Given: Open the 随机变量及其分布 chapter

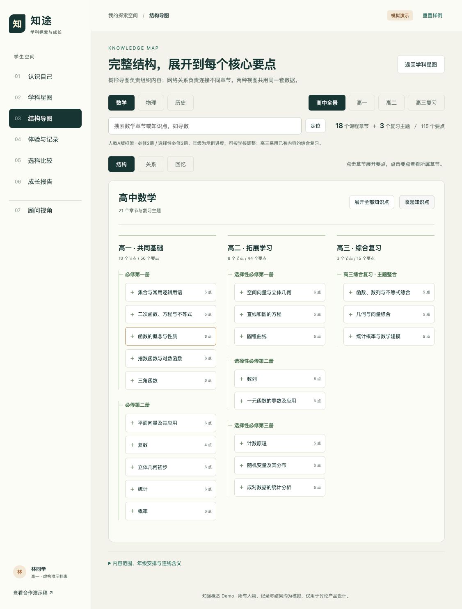Looking at the screenshot, I should tap(279, 465).
